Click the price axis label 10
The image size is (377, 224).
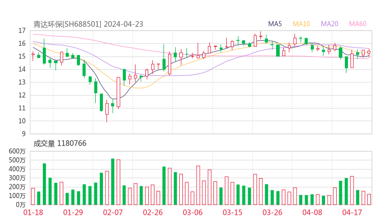(x=22, y=121)
